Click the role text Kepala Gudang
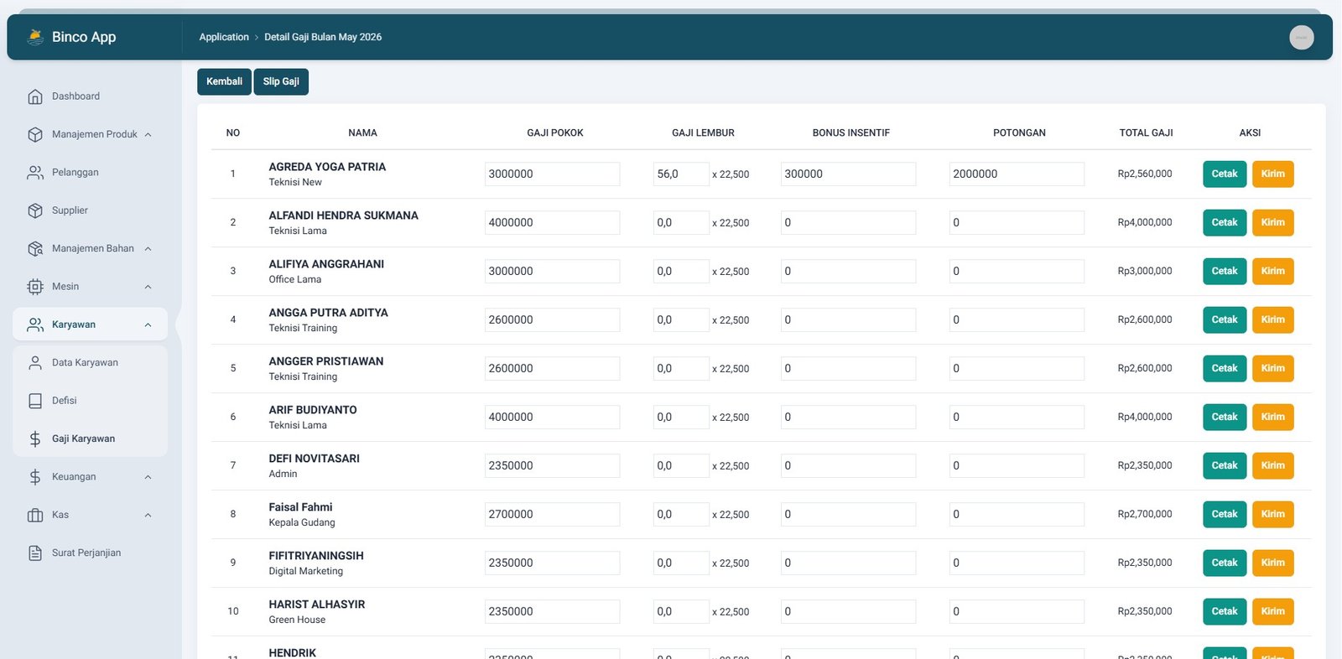Screen dimensions: 1342x659 pyautogui.click(x=302, y=522)
